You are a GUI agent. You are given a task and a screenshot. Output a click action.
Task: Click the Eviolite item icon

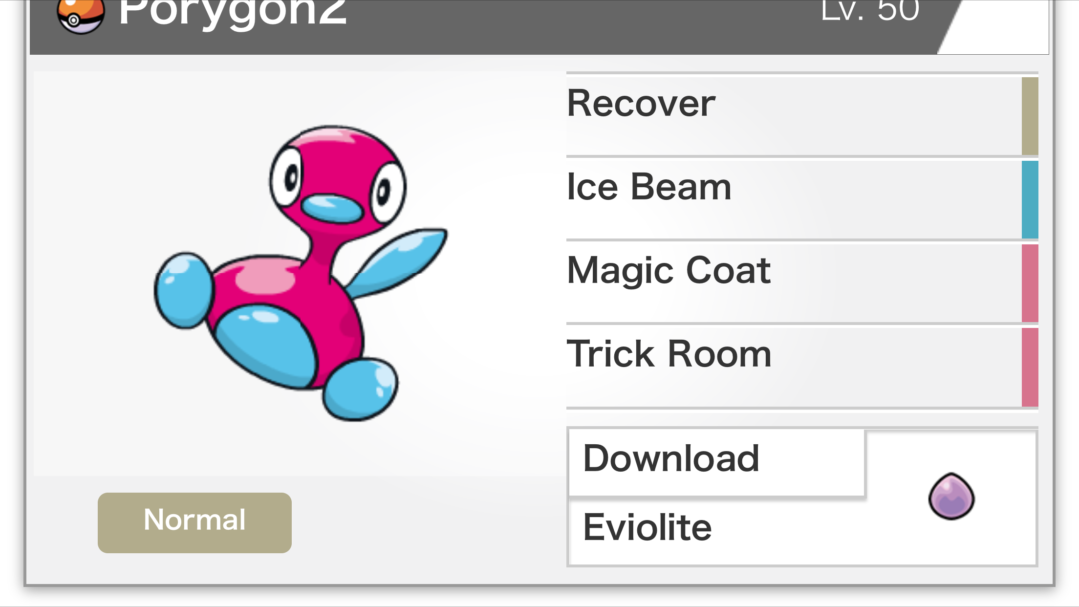[x=951, y=496]
